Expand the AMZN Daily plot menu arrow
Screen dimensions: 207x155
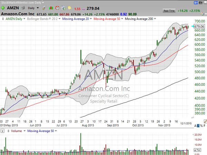pyautogui.click(x=24, y=19)
